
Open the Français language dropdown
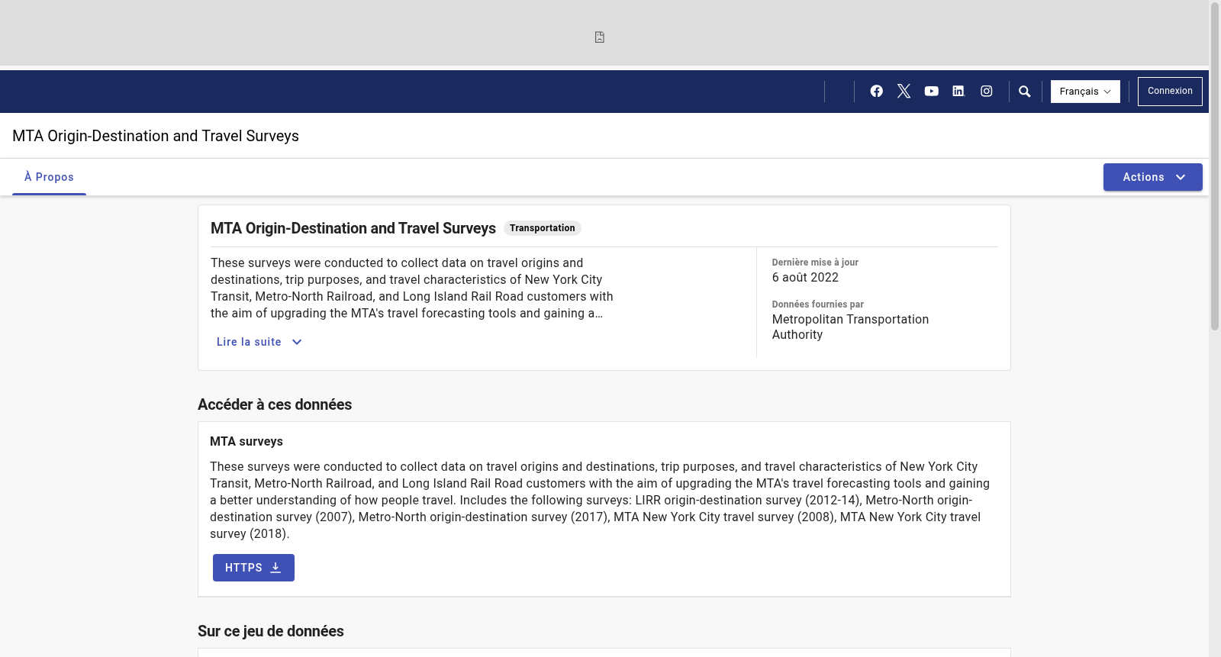click(x=1085, y=92)
